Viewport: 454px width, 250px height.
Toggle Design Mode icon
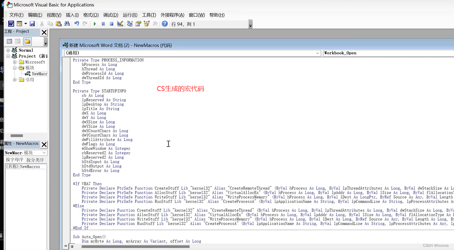pos(120,24)
